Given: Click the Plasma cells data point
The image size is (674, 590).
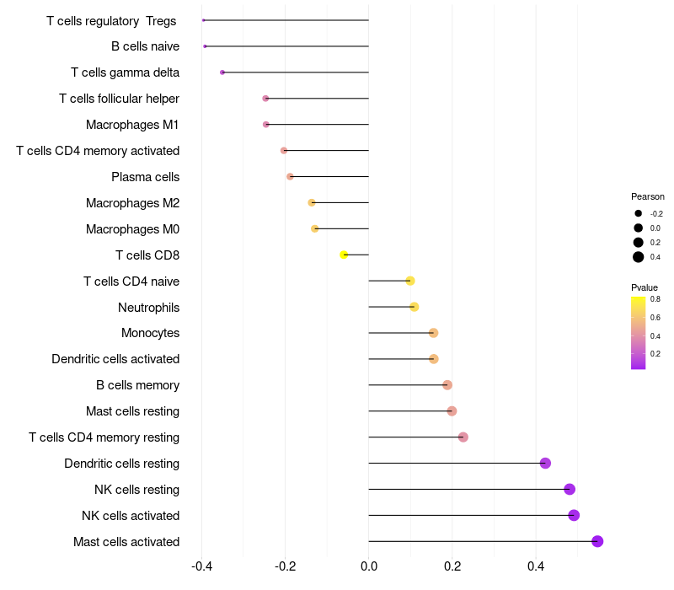Looking at the screenshot, I should pos(290,177).
